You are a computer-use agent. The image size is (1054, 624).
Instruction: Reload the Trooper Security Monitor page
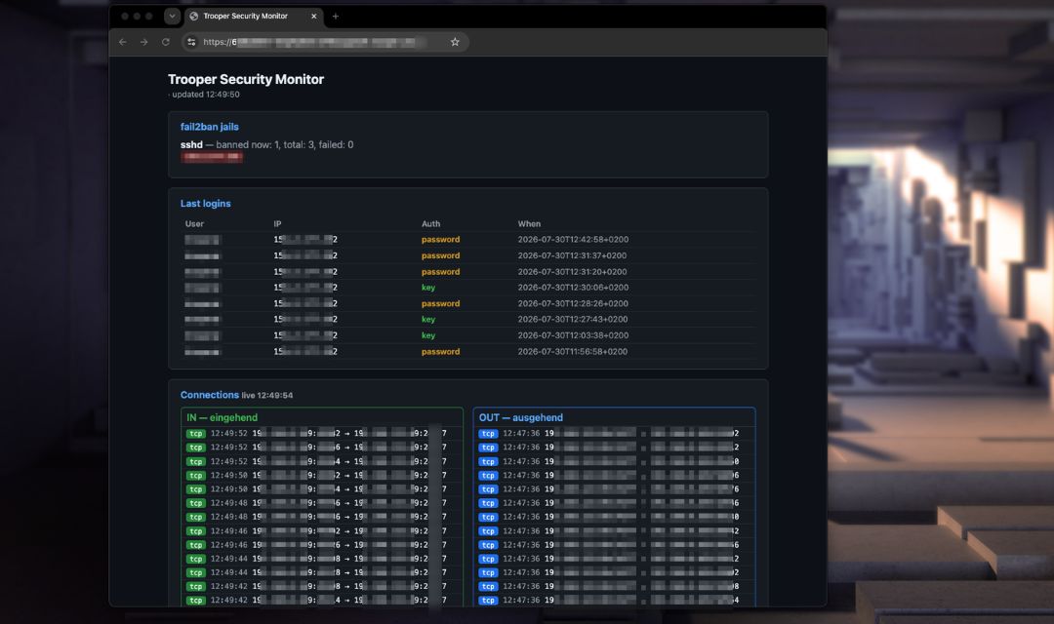click(165, 42)
